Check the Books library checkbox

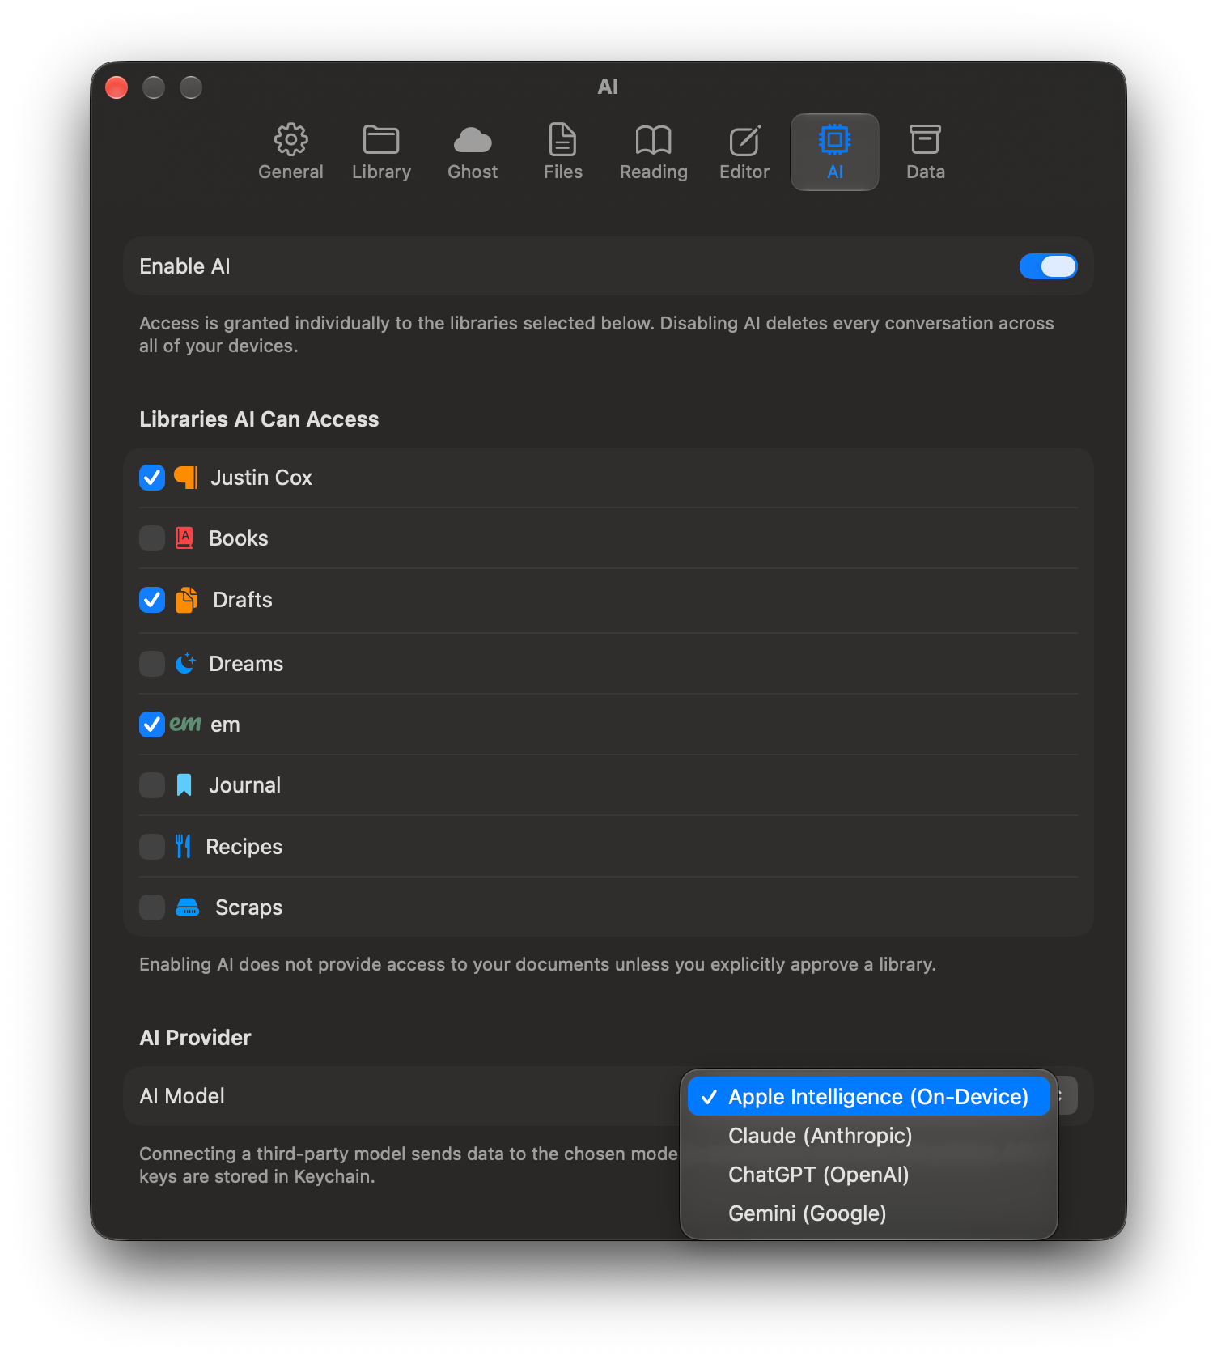[x=152, y=538]
